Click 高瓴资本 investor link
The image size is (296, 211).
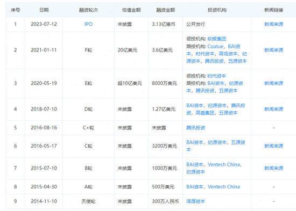(228, 54)
